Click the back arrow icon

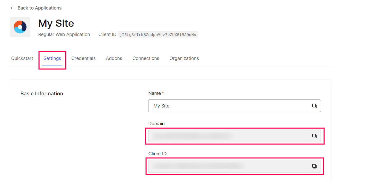point(12,8)
